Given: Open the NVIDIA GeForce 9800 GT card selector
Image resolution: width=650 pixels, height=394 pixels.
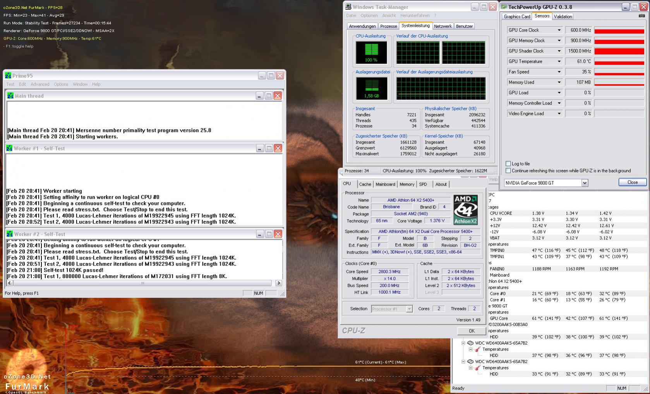Looking at the screenshot, I should [585, 183].
